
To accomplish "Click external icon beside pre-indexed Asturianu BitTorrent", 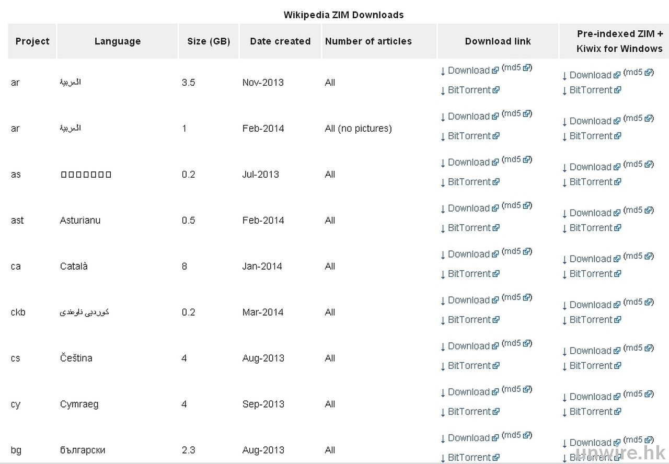I will coord(618,228).
